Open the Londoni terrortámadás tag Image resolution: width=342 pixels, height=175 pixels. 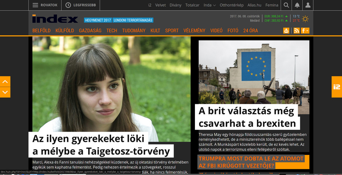[x=133, y=20]
